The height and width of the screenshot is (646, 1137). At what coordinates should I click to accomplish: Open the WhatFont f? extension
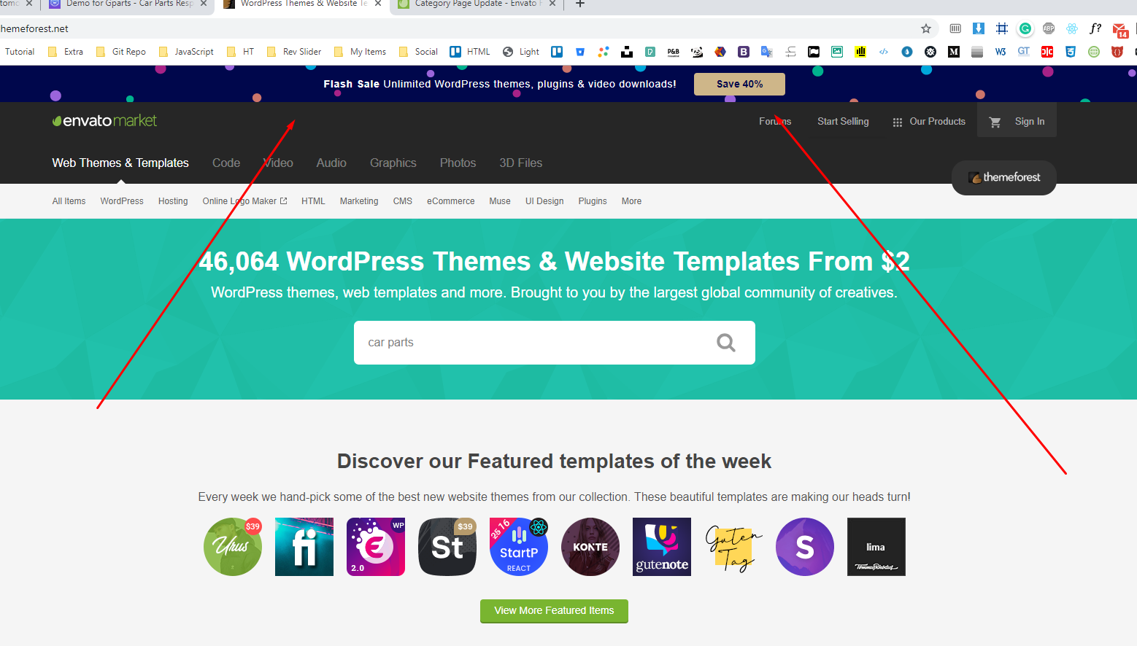point(1095,28)
